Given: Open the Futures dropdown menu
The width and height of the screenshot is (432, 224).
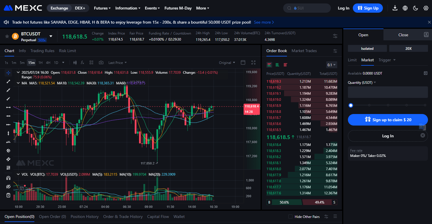Looking at the screenshot, I should click(x=102, y=8).
